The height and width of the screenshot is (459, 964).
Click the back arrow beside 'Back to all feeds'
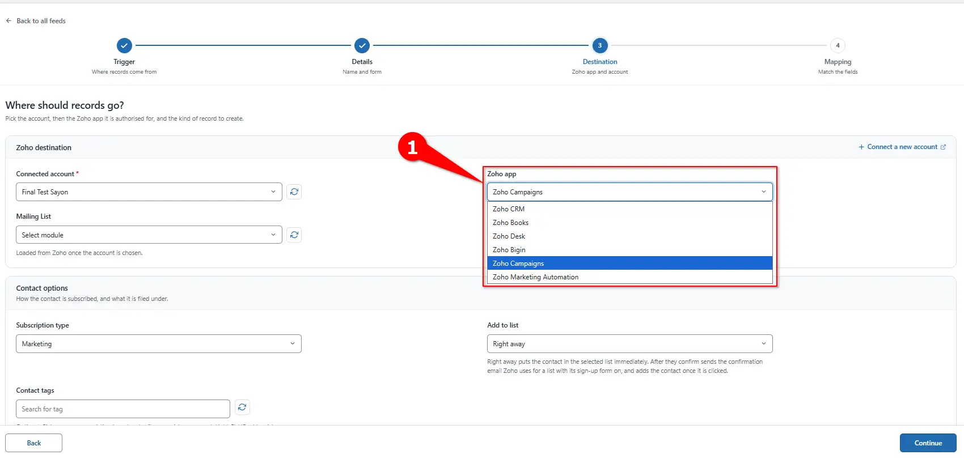[9, 21]
